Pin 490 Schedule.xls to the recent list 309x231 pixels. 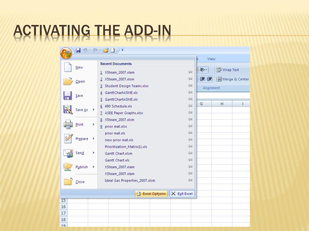190,106
